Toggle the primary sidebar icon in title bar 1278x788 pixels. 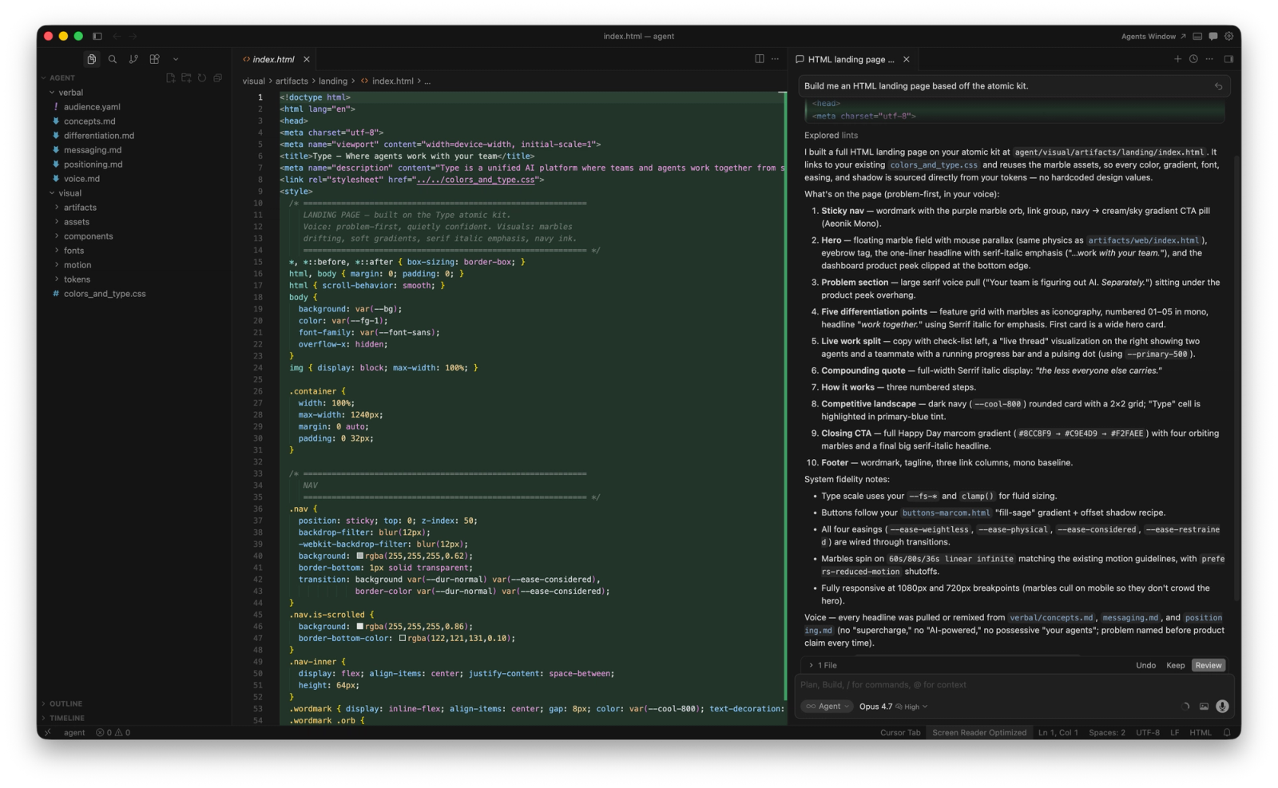pyautogui.click(x=97, y=36)
